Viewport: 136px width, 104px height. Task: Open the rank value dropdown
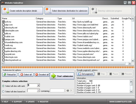point(38,85)
